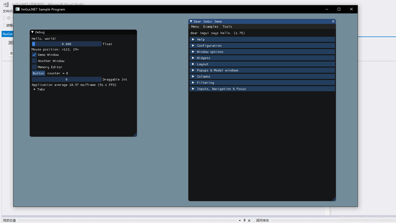
Task: Click the Draggable Int field
Action: click(x=67, y=79)
